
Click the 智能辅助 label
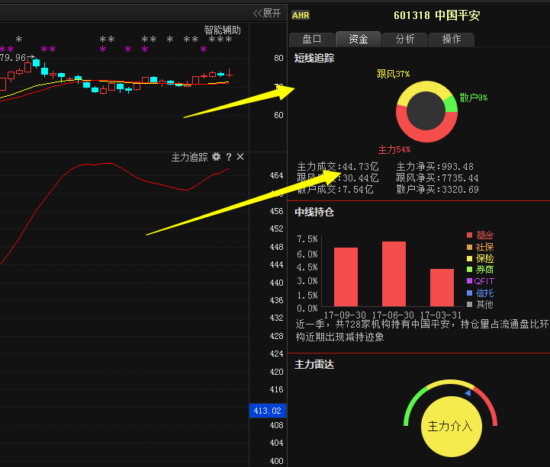[x=223, y=30]
